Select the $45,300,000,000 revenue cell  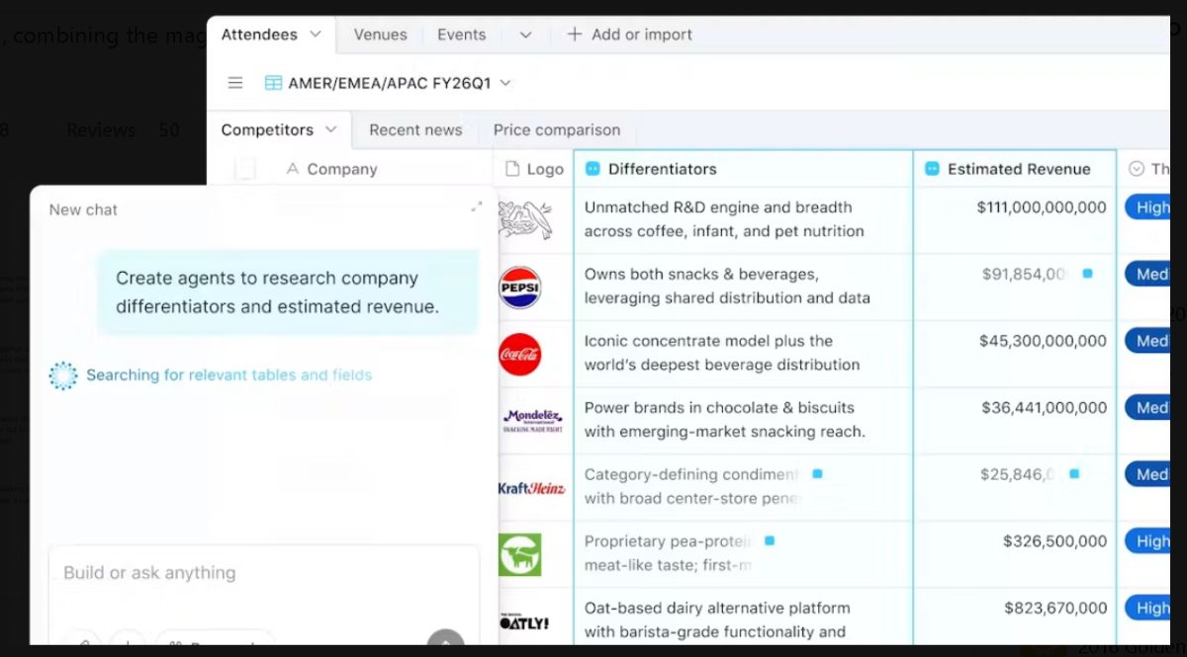1015,353
